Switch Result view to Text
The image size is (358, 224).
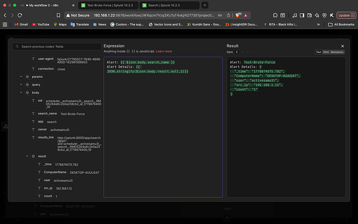[x=319, y=52]
